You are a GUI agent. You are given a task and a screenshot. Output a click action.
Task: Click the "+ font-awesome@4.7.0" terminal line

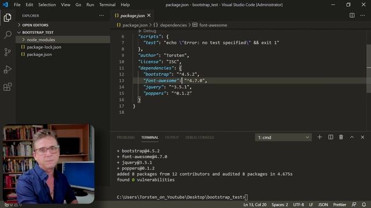point(142,157)
